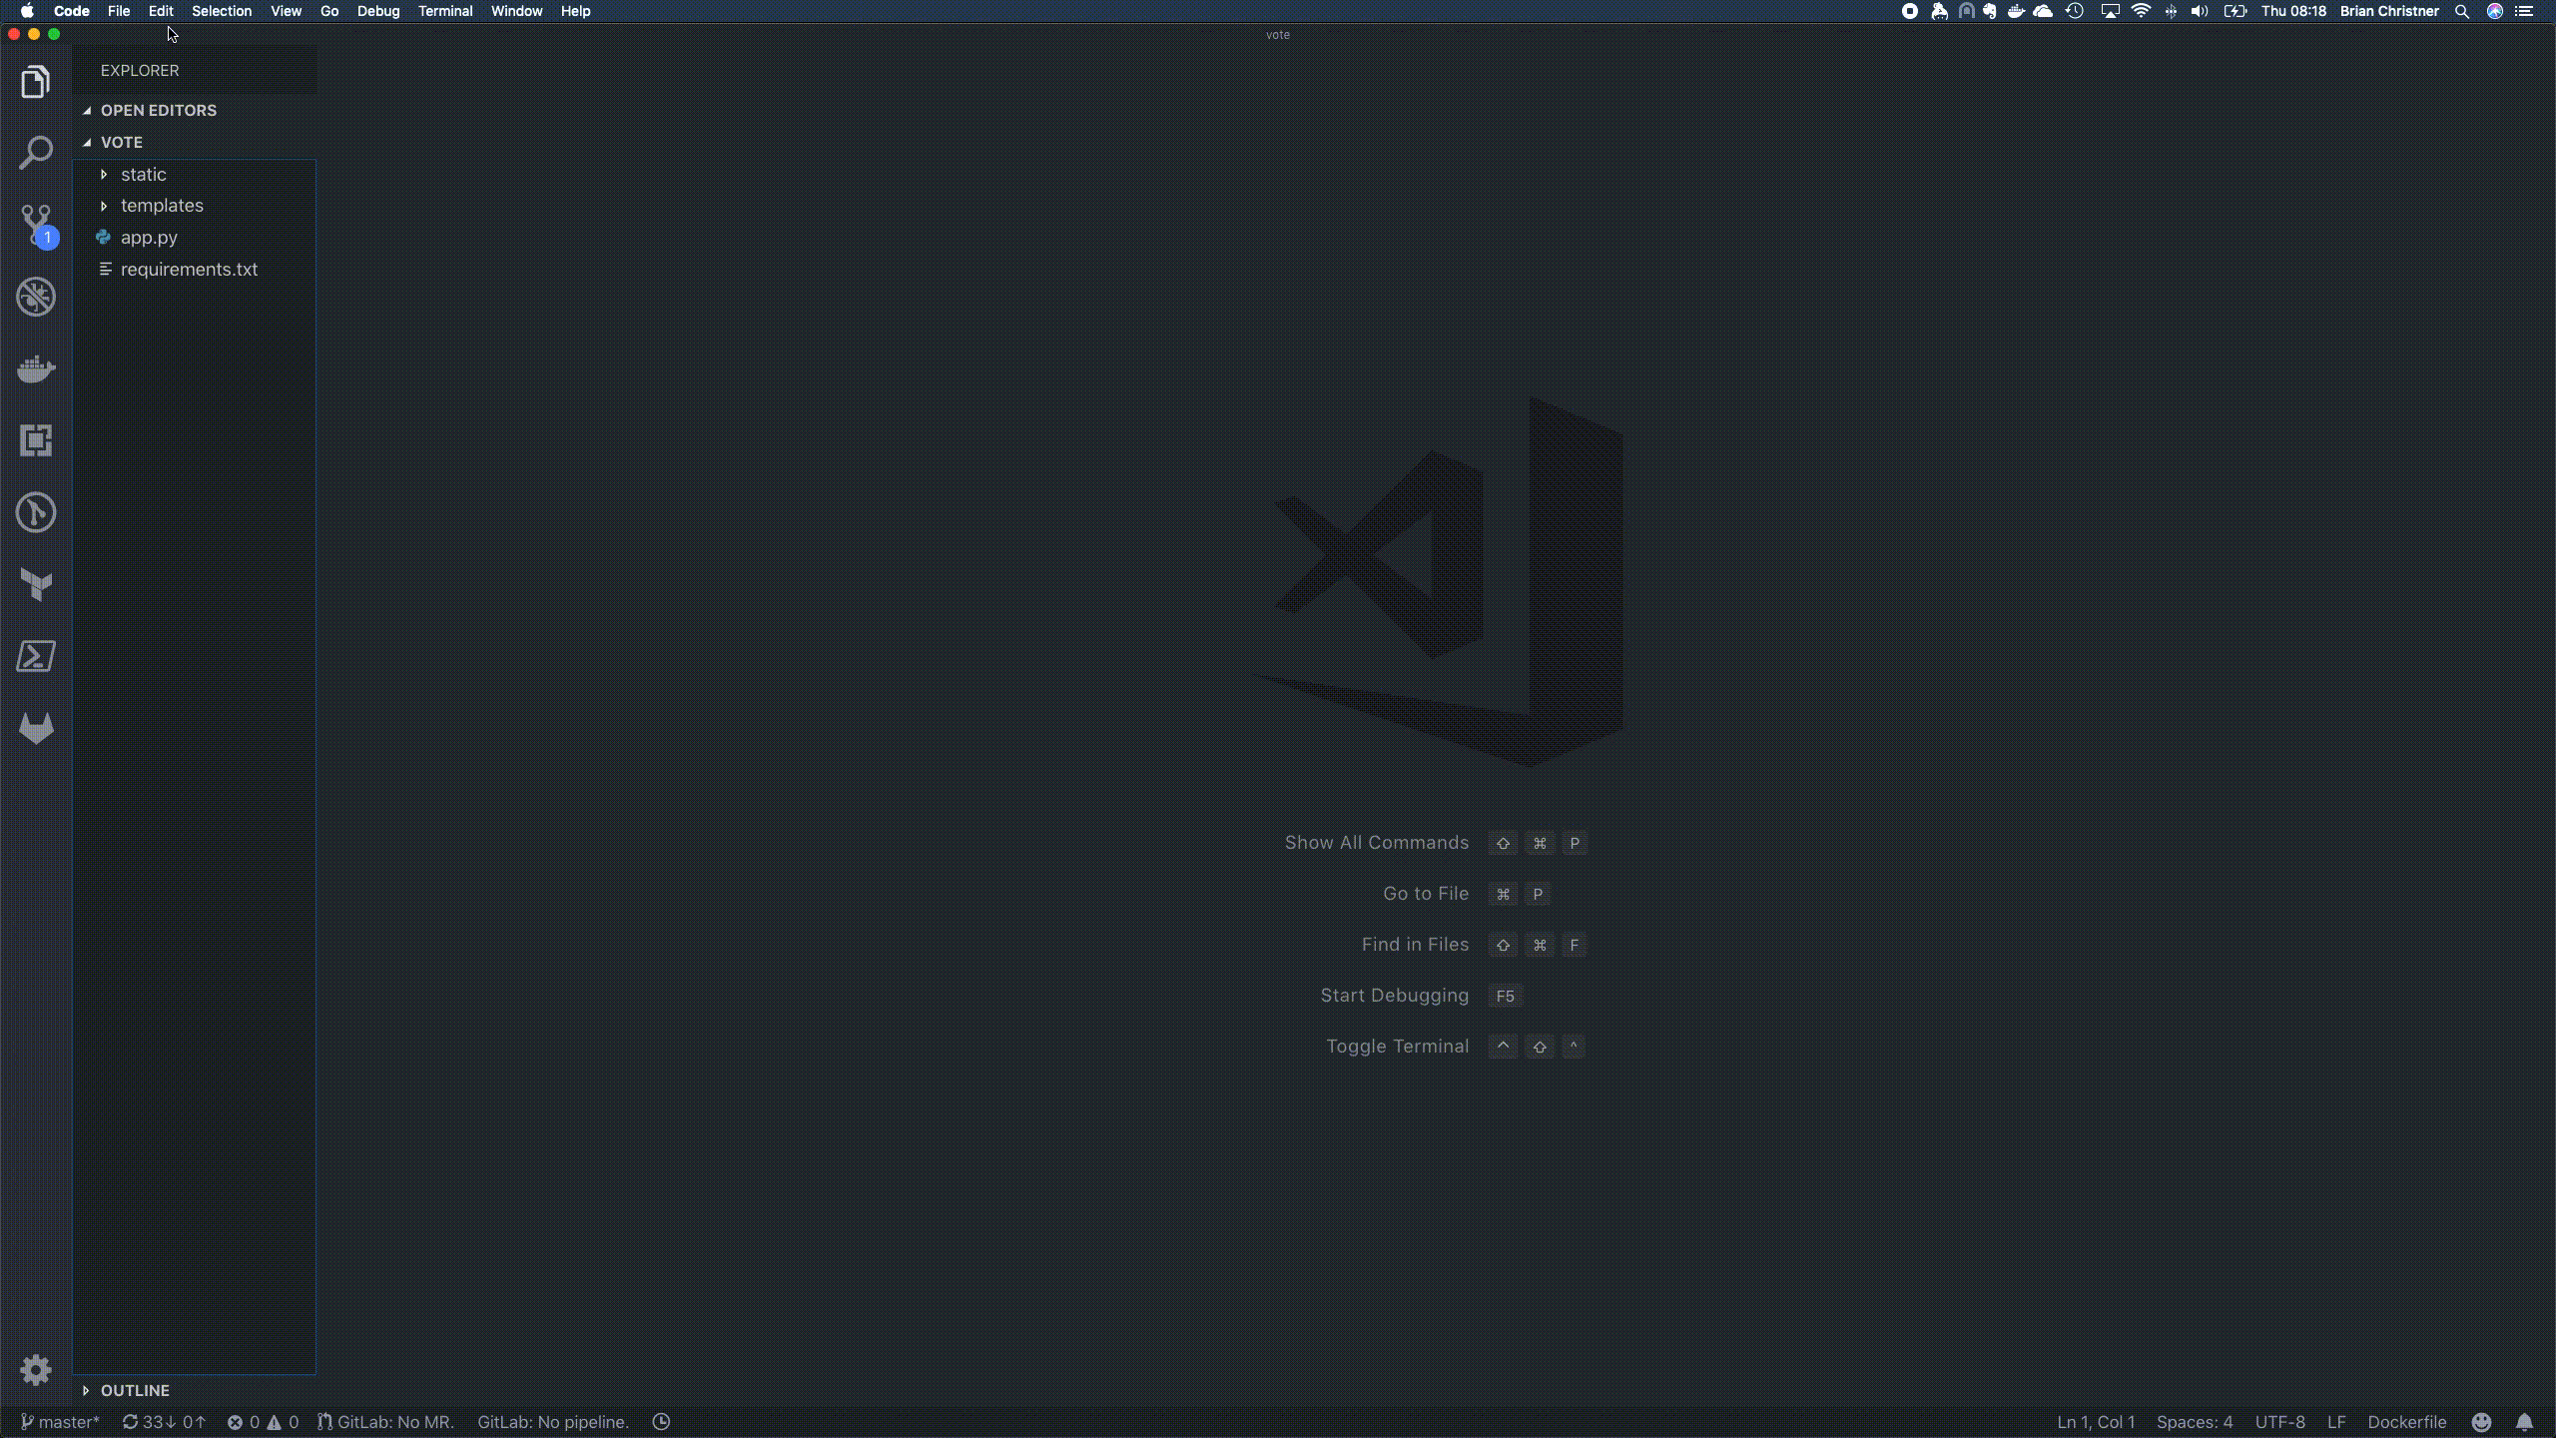
Task: Open Source Control view with badge
Action: pyautogui.click(x=36, y=226)
